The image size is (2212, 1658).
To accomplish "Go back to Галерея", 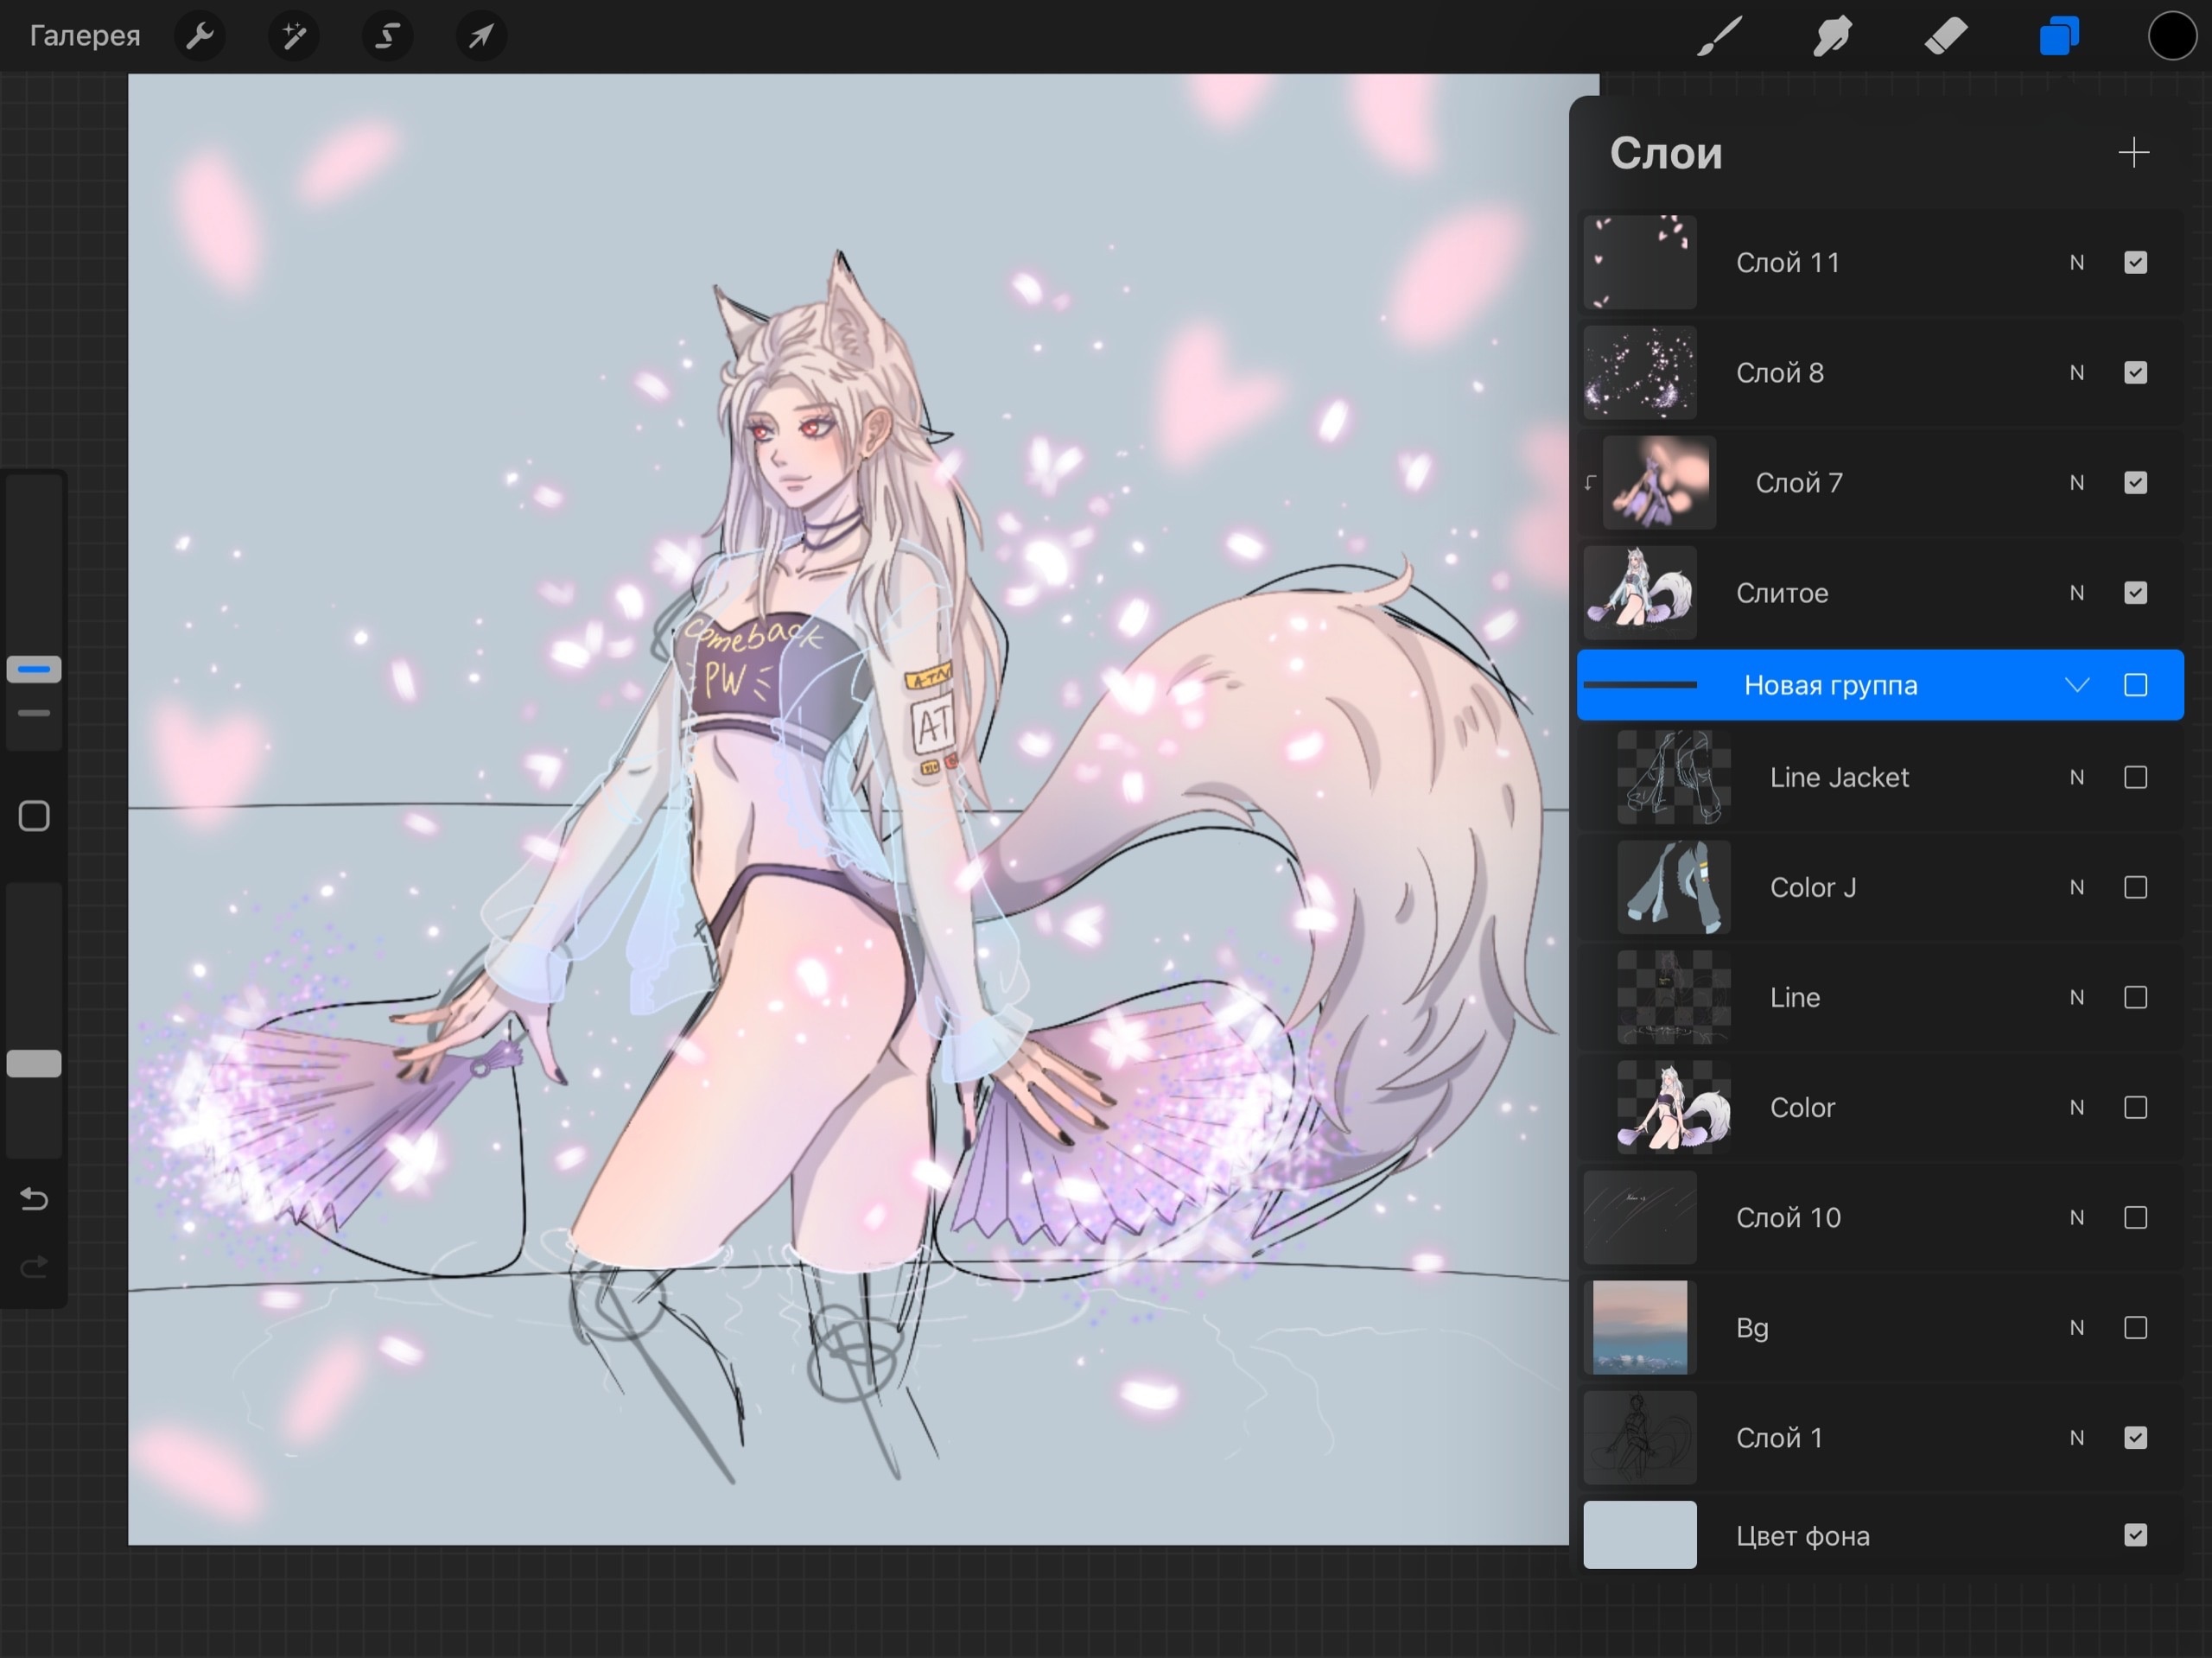I will pyautogui.click(x=85, y=37).
